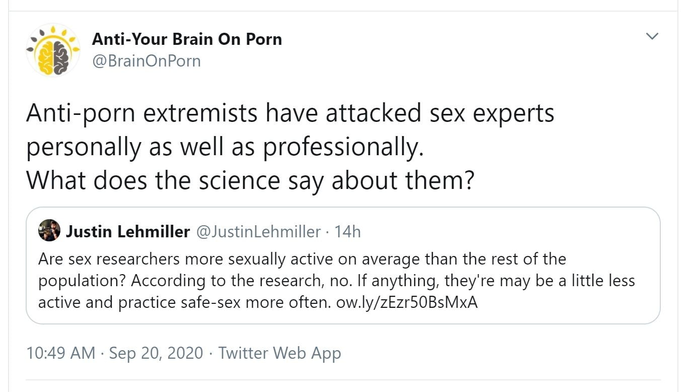Click the quoted line "population? According to the research"
The width and height of the screenshot is (688, 392).
(x=336, y=281)
